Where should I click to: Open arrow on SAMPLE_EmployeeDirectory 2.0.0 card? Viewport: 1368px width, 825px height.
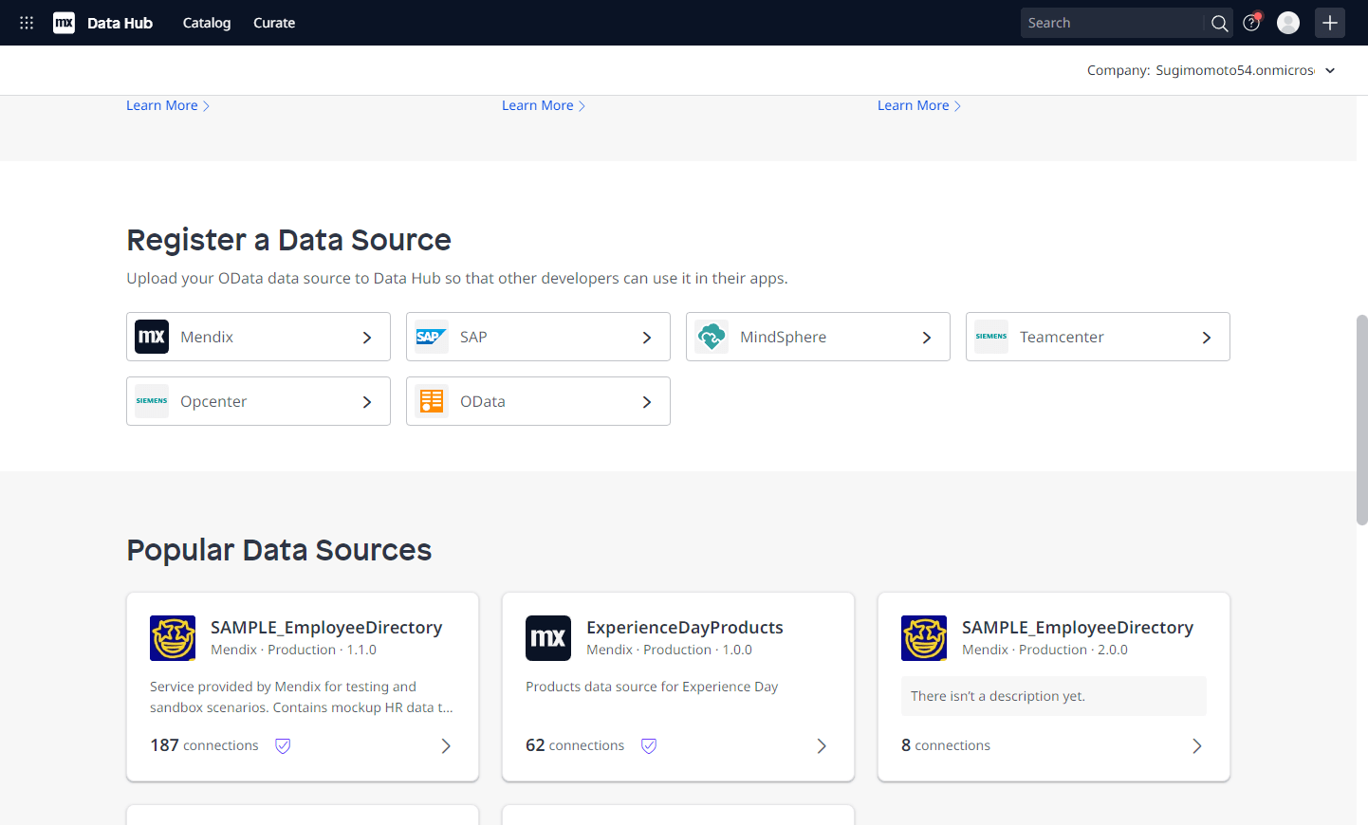pyautogui.click(x=1196, y=746)
